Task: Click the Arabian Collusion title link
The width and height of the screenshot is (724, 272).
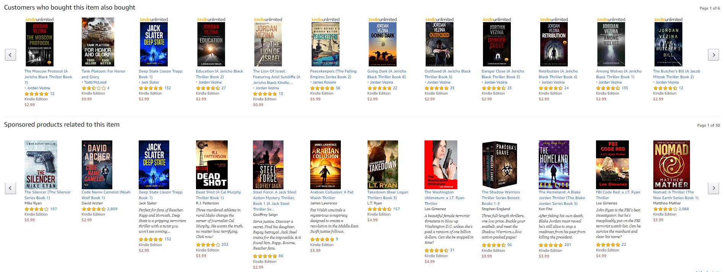Action: pyautogui.click(x=332, y=195)
